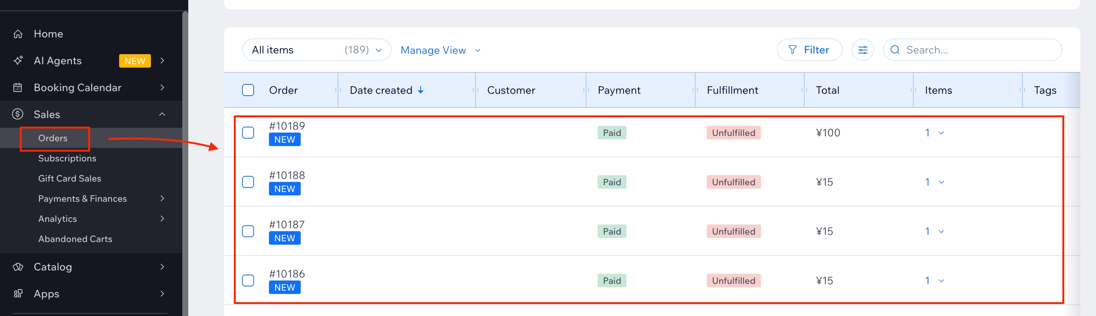The height and width of the screenshot is (316, 1096).
Task: Open Orders in the Sales menu
Action: pos(53,138)
